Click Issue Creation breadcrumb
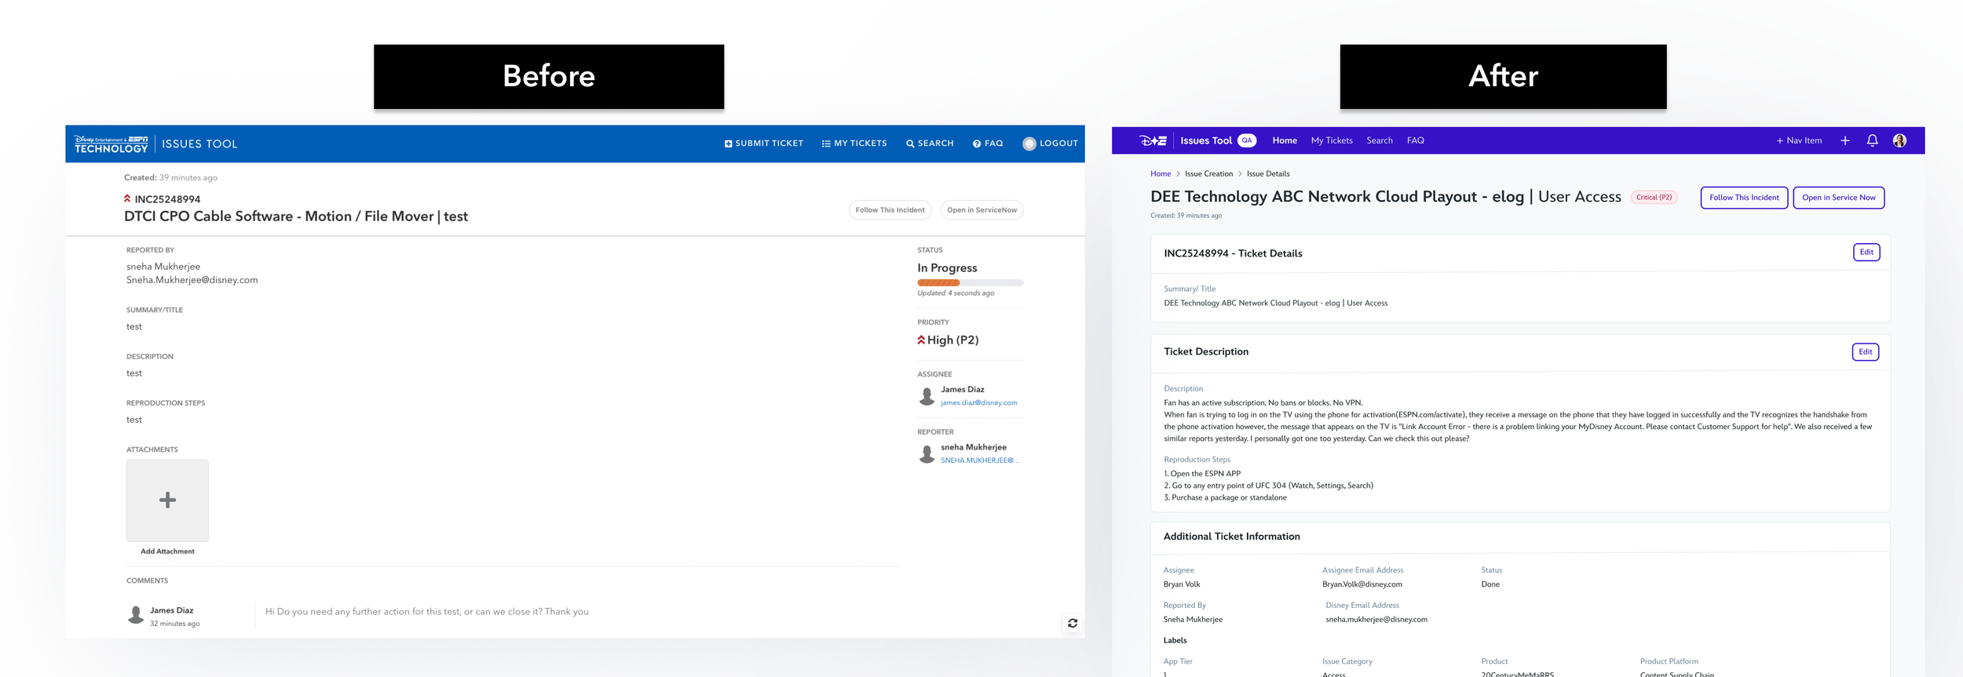Image resolution: width=1963 pixels, height=677 pixels. (x=1208, y=174)
